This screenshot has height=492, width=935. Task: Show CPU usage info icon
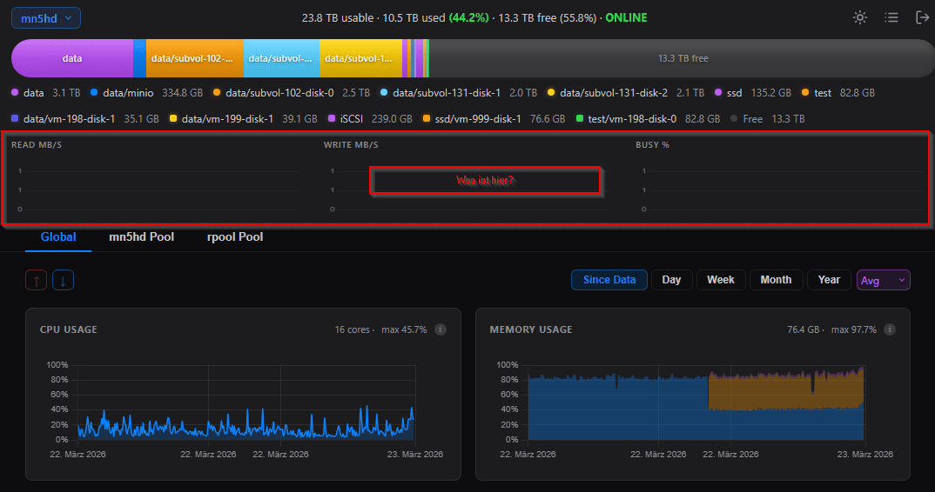441,329
